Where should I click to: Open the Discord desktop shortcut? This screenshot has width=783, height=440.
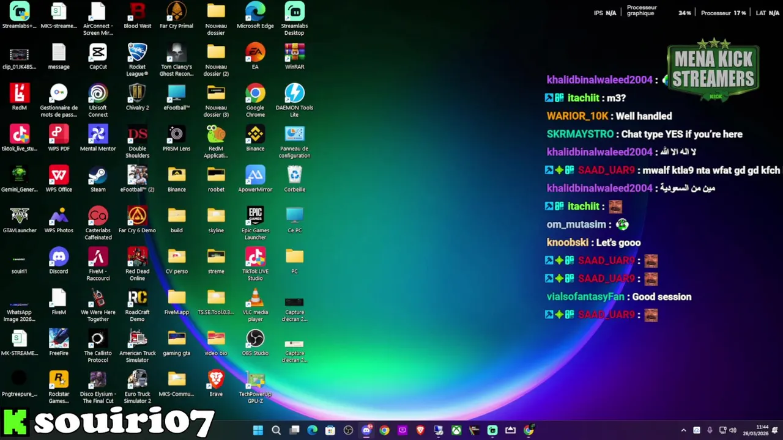59,261
